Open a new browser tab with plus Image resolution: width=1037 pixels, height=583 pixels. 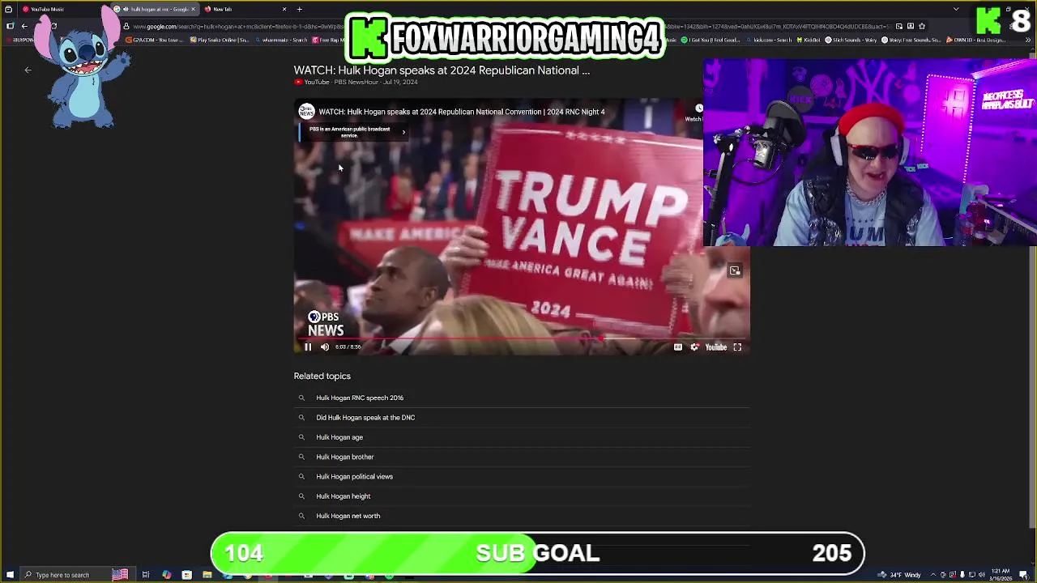click(x=299, y=9)
